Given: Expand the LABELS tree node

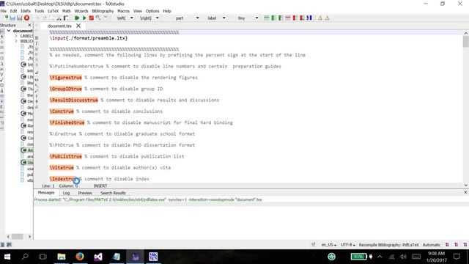Looking at the screenshot, I should coord(16,36).
